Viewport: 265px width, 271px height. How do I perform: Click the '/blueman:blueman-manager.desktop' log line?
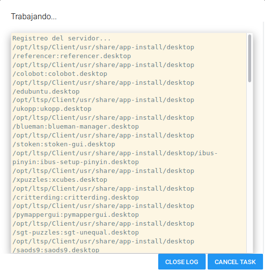point(76,127)
